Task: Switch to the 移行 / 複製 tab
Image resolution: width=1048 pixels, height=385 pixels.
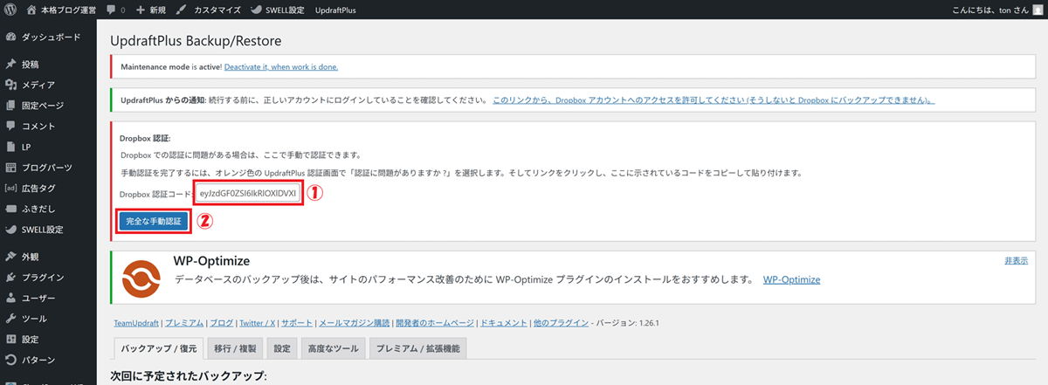Action: coord(236,348)
